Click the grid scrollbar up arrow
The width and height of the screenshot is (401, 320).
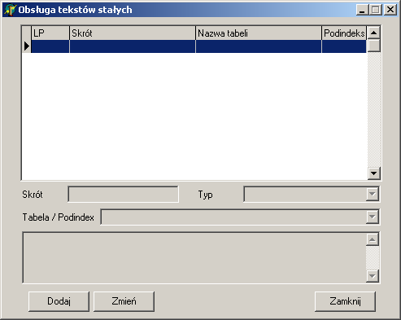click(374, 33)
